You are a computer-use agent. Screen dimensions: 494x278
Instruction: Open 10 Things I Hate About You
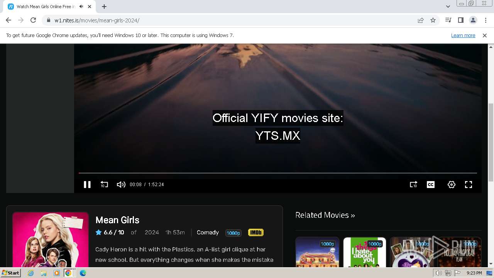tap(365, 252)
